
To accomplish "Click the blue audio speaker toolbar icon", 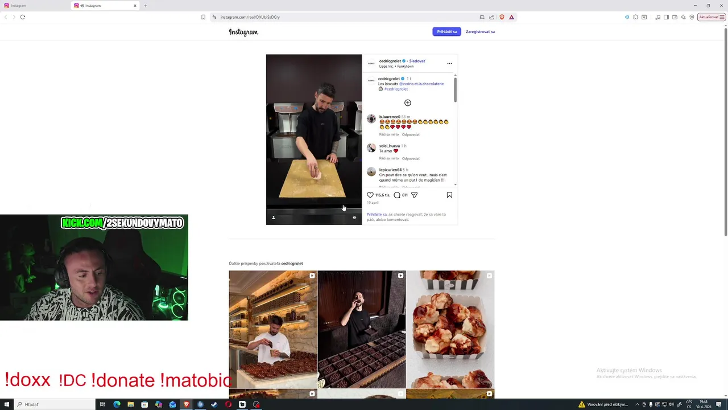I will click(x=627, y=17).
